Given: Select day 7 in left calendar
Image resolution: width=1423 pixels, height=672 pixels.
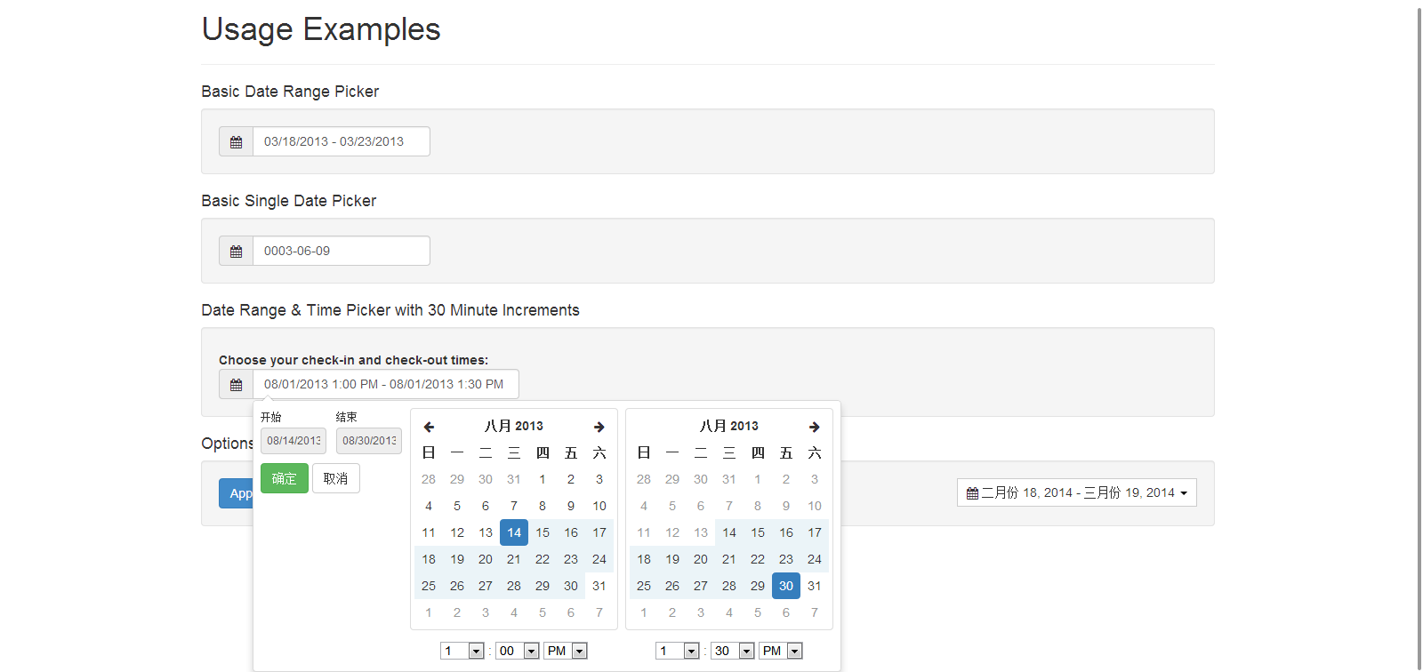Looking at the screenshot, I should [x=514, y=506].
